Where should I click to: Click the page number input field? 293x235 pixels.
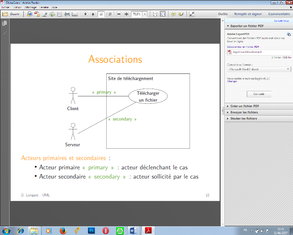101,14
